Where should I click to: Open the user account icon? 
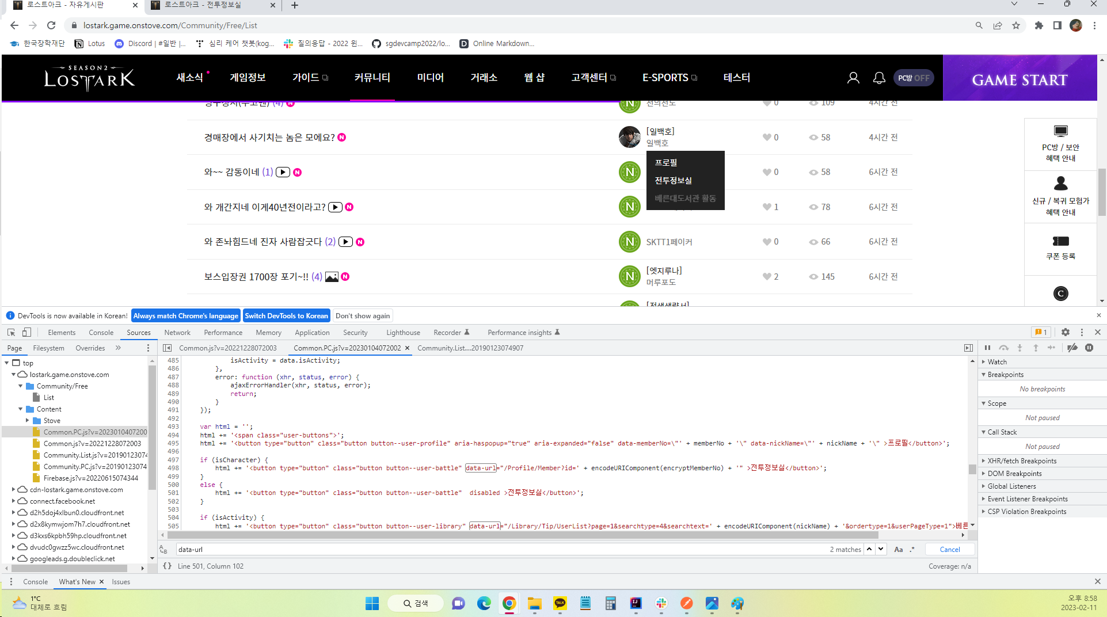point(853,78)
